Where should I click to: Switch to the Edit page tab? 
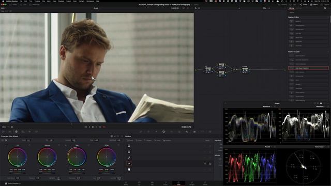(x=152, y=183)
